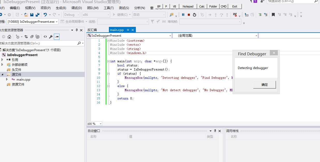Viewport: 320px width, 162px height.
Task: Open the 调试(D) menu
Action: click(x=77, y=8)
